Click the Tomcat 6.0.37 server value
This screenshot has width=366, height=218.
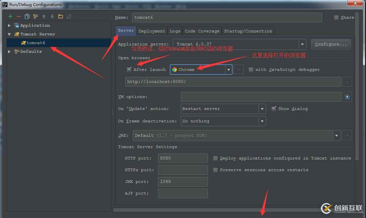pyautogui.click(x=194, y=44)
